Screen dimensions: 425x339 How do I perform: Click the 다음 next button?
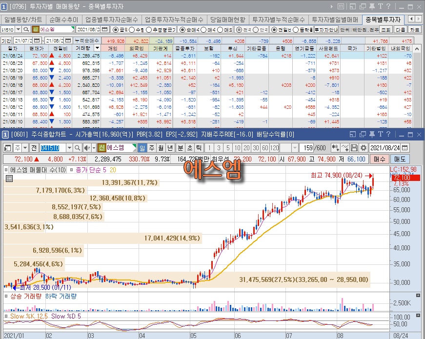pos(400,30)
